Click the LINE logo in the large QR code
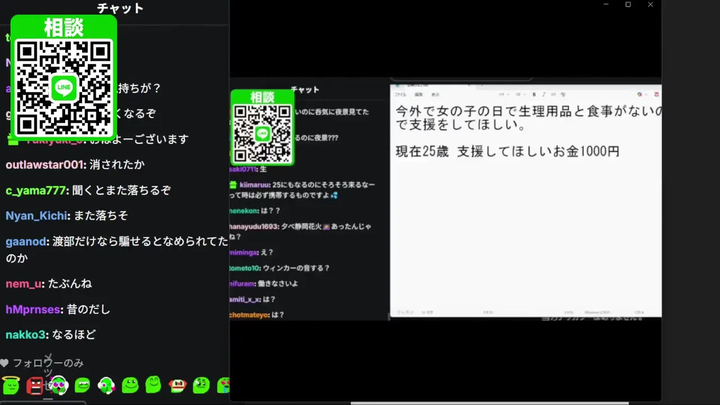This screenshot has width=720, height=405. [64, 88]
